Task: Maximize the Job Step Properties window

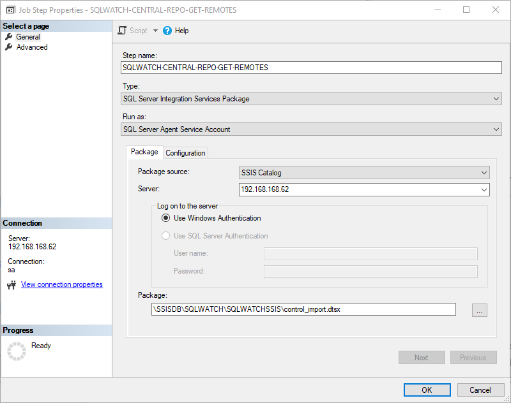Action: [x=466, y=10]
